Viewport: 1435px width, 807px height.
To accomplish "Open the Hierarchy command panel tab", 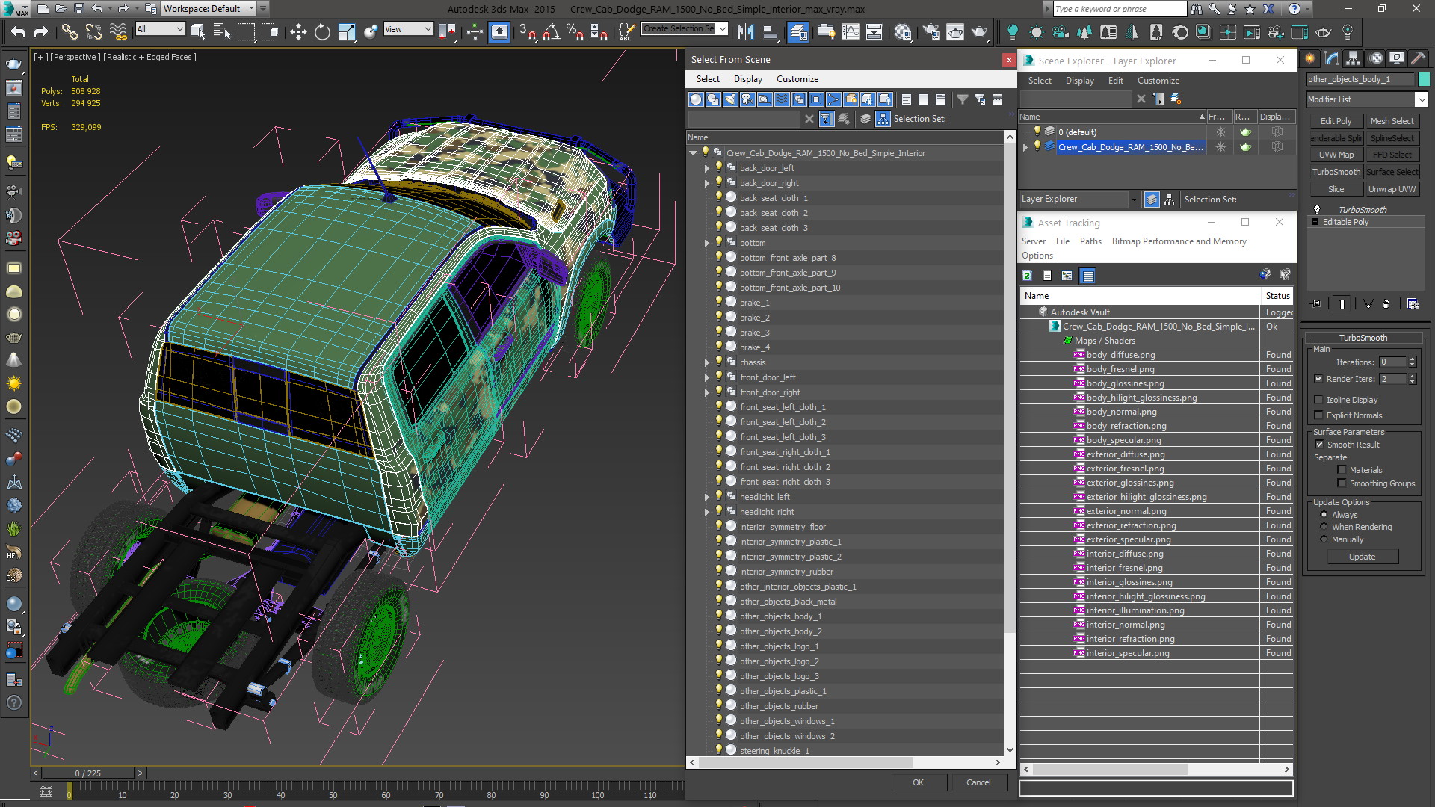I will tap(1354, 58).
